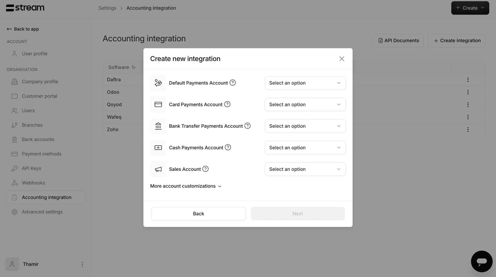This screenshot has width=496, height=277.
Task: Click the Create integration button
Action: click(456, 40)
